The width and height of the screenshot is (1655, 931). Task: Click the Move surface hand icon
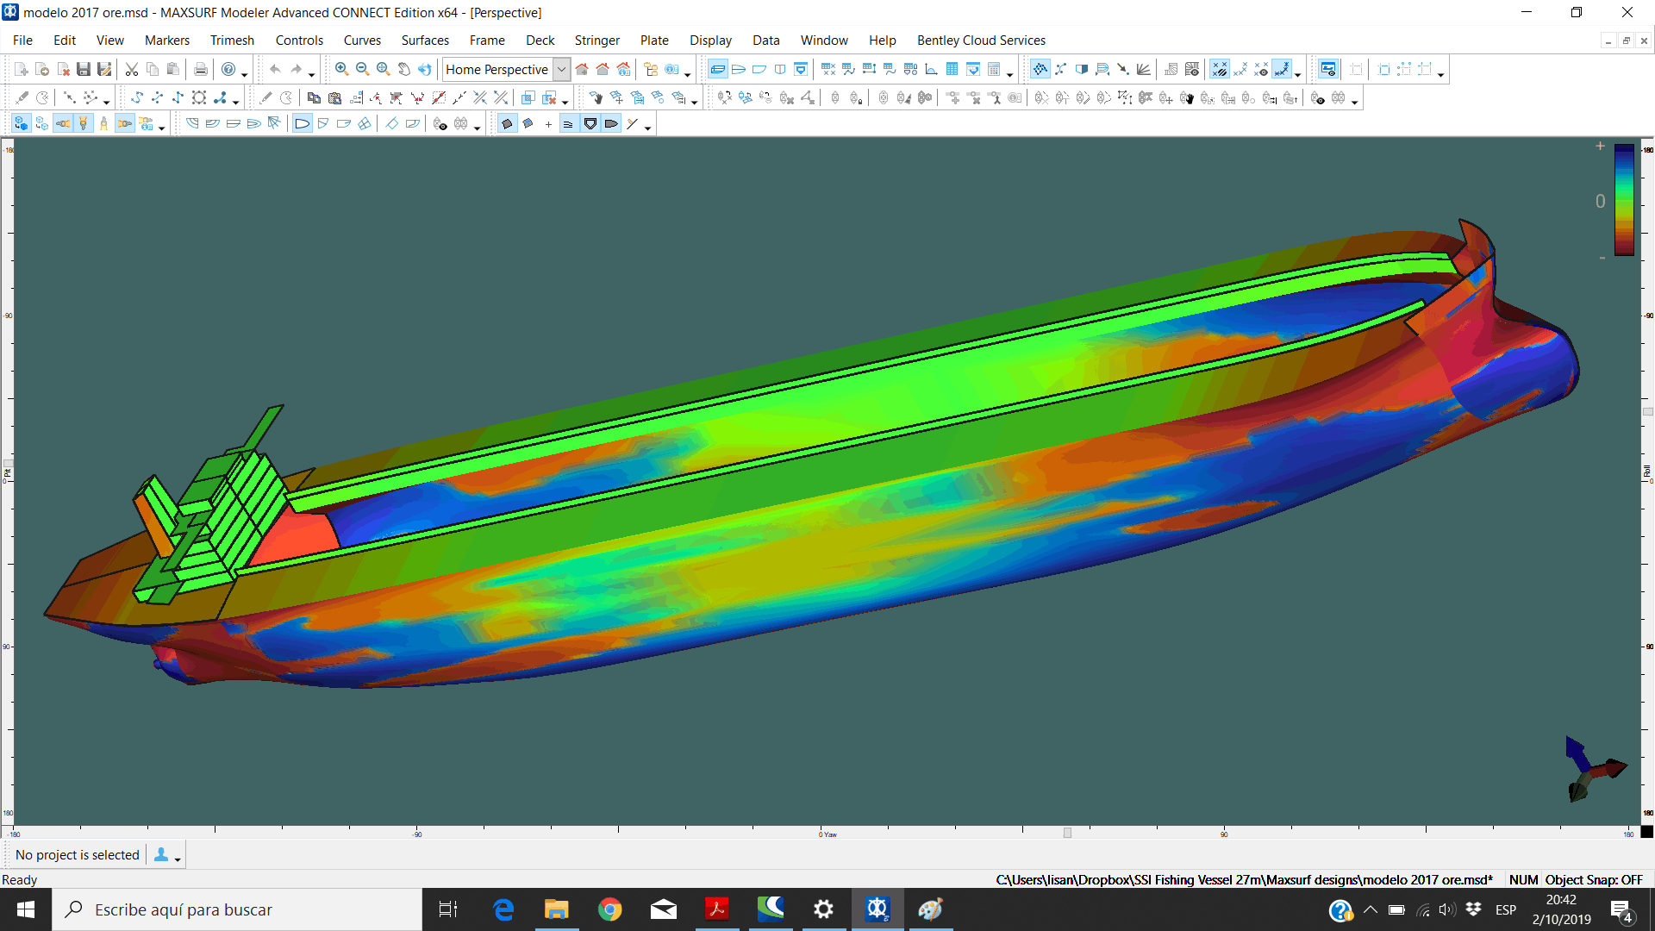(x=596, y=98)
